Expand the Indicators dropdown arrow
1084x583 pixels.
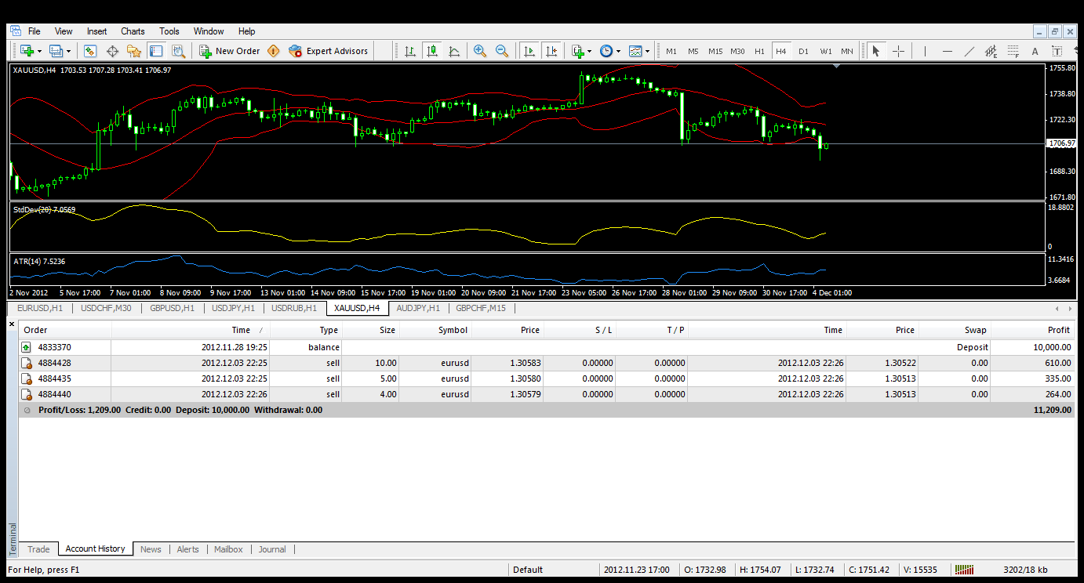tap(590, 52)
